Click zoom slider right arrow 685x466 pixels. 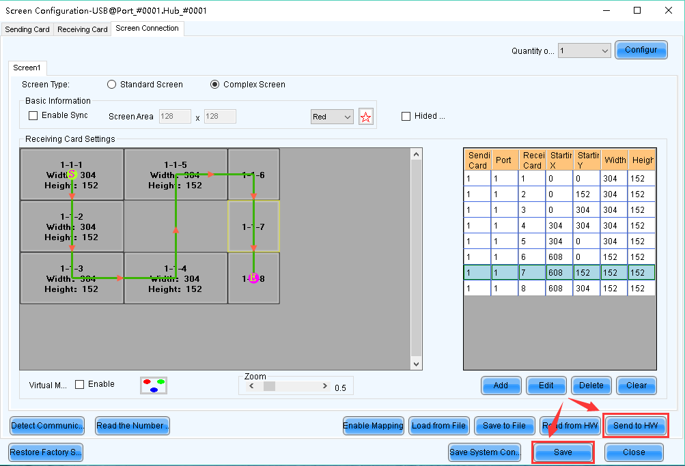click(x=324, y=386)
